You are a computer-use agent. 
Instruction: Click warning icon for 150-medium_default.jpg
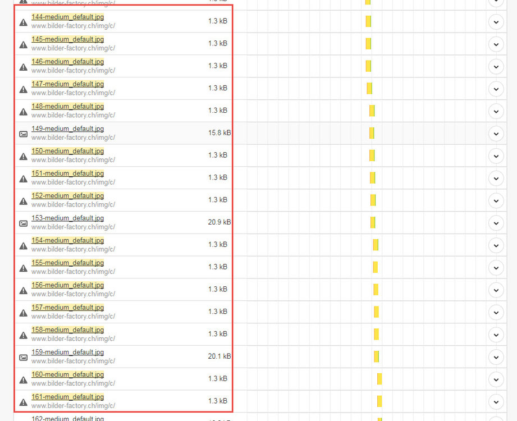23,156
